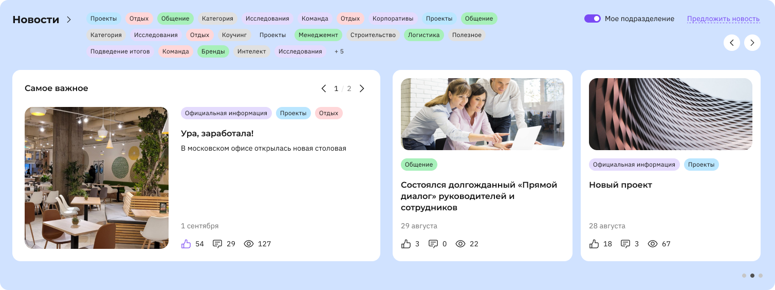Filter by "Подведение итогов" tag

tap(120, 51)
